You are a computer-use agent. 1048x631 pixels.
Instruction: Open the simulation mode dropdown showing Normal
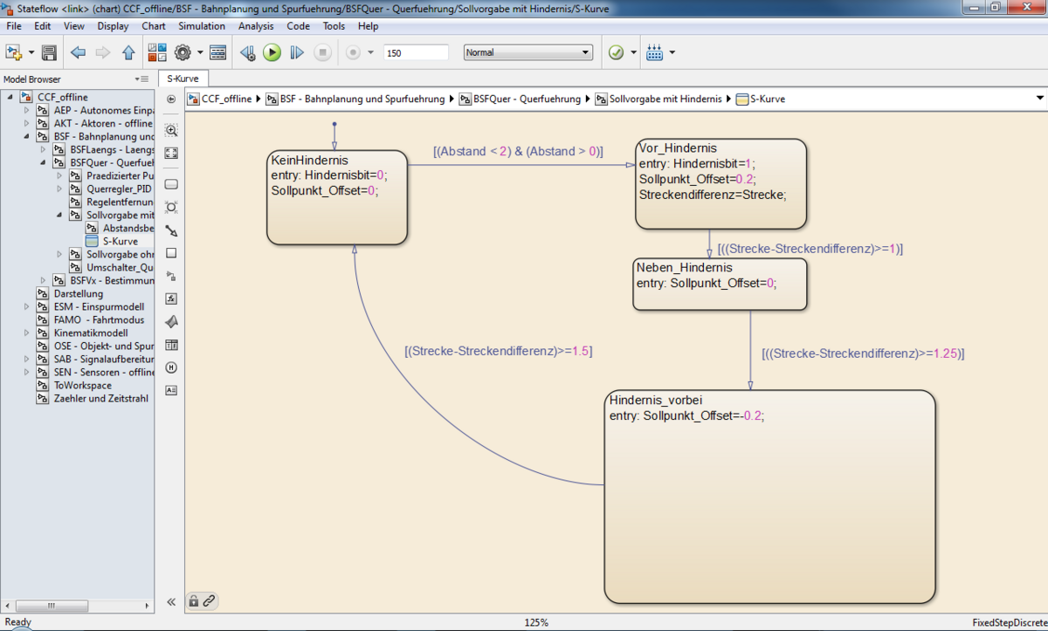pyautogui.click(x=527, y=53)
